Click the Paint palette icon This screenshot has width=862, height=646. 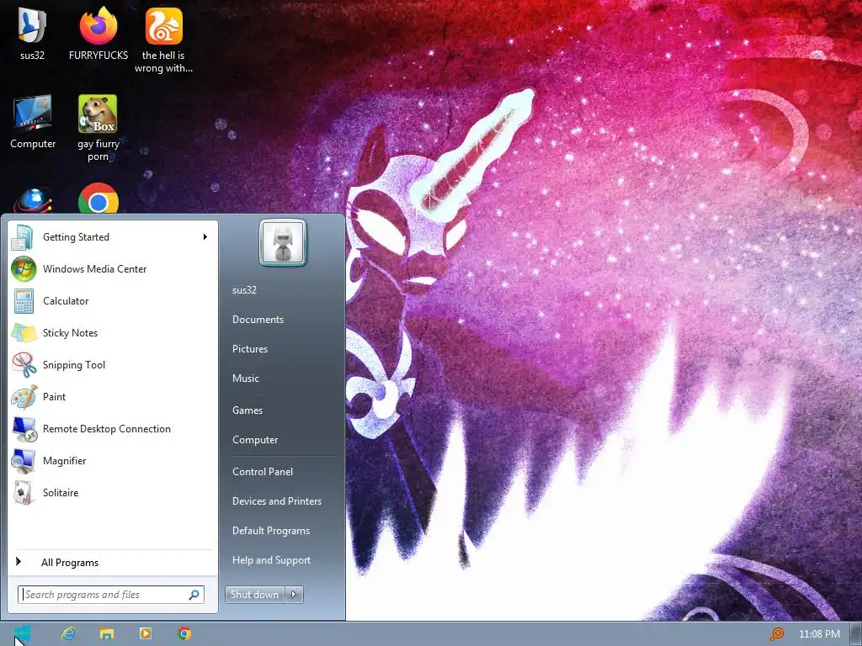click(x=24, y=397)
